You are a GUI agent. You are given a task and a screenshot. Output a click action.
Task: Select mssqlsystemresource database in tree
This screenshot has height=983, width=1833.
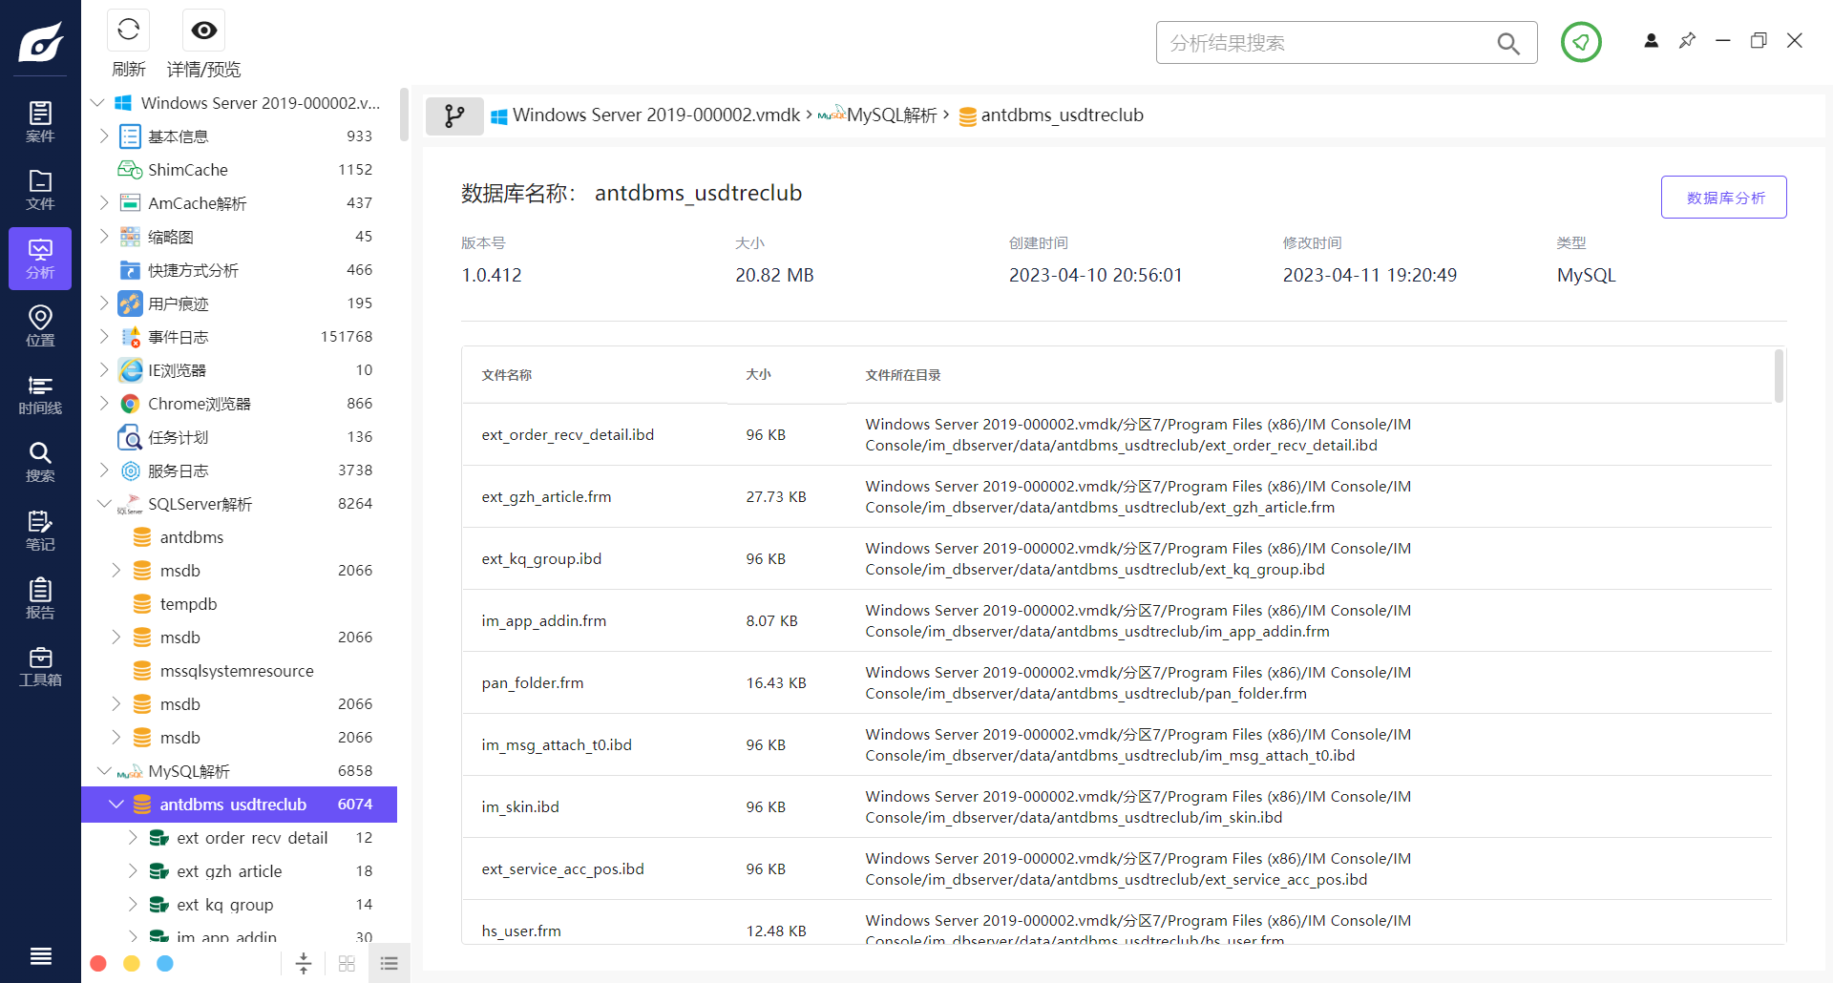[239, 671]
